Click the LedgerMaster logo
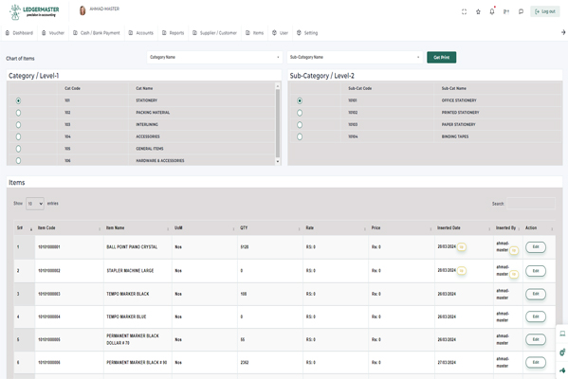Image resolution: width=568 pixels, height=379 pixels. tap(34, 12)
